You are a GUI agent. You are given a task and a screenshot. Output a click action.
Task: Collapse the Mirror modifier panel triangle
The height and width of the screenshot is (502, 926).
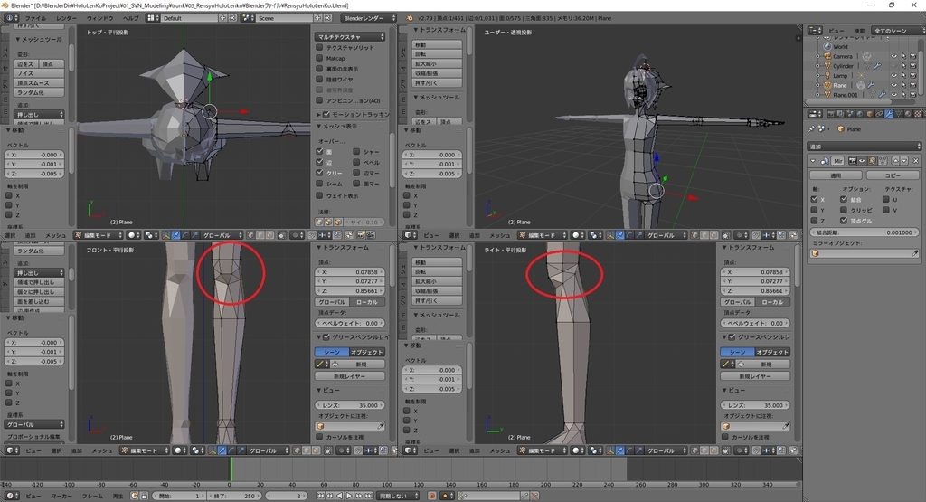813,161
